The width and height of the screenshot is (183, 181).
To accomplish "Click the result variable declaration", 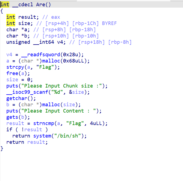I will point(28,17).
